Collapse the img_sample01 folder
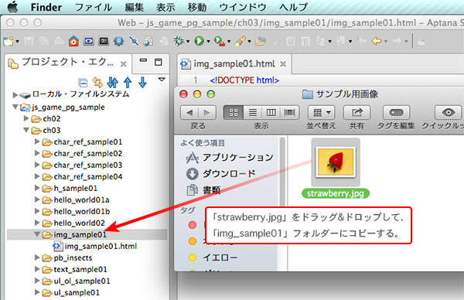The image size is (464, 300). click(x=37, y=234)
